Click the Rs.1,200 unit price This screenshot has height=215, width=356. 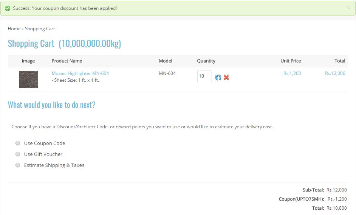292,73
